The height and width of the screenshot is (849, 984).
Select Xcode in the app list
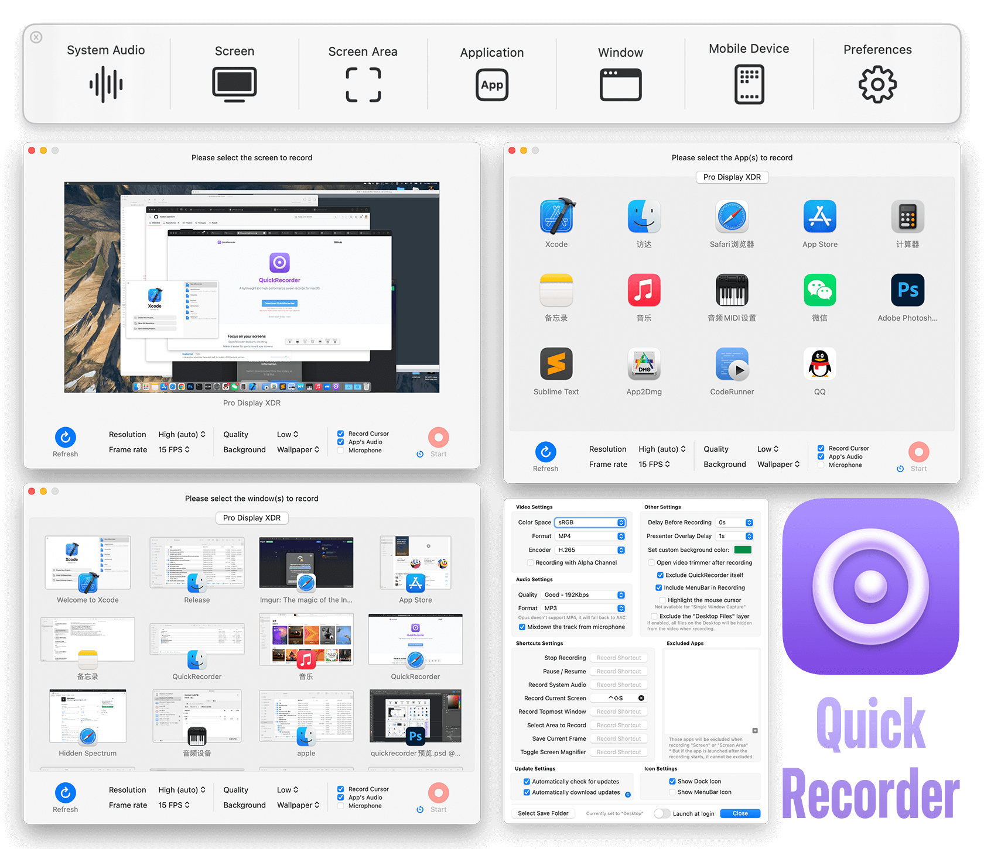pos(556,216)
